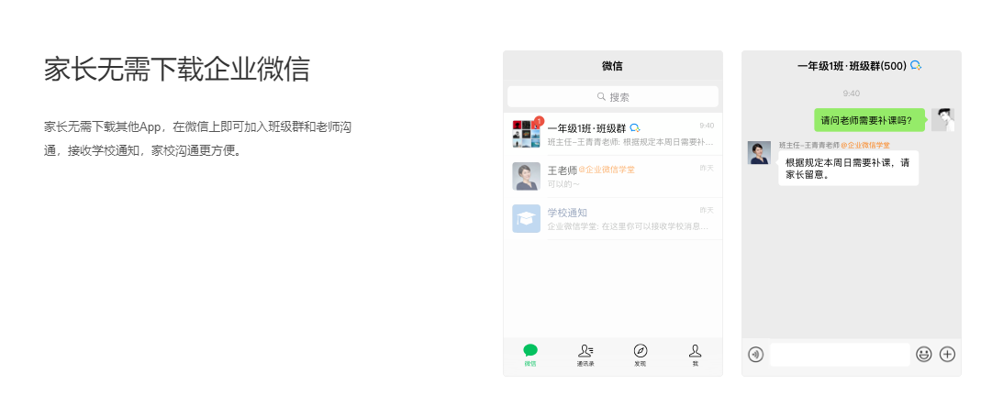Click the teacher's avatar in group chat

pyautogui.click(x=759, y=153)
